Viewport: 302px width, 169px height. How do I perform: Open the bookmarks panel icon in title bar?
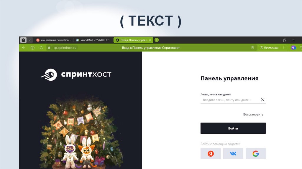point(285,40)
